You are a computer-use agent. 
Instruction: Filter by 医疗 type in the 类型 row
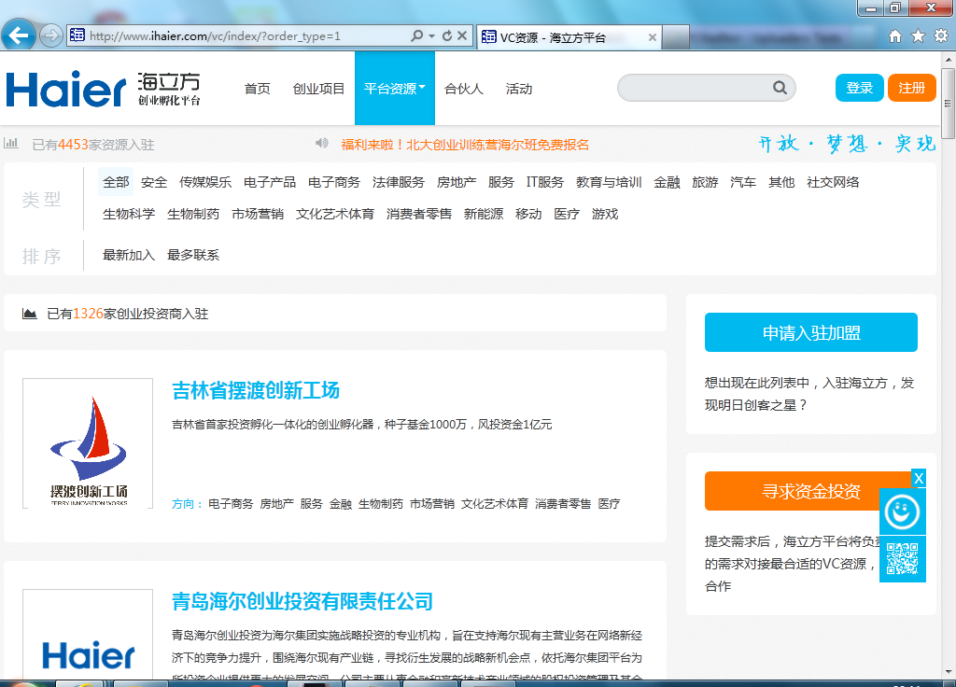coord(567,214)
